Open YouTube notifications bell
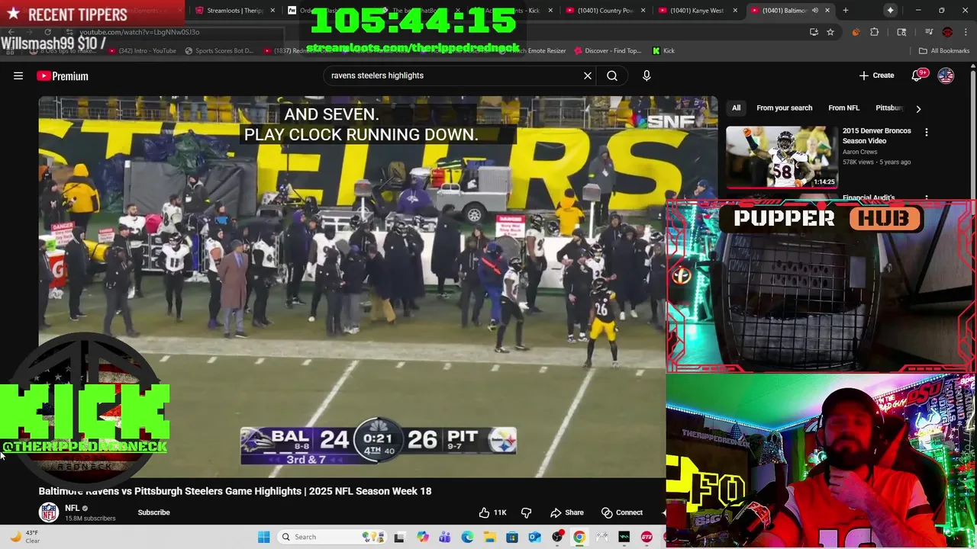The height and width of the screenshot is (549, 977). 917,75
